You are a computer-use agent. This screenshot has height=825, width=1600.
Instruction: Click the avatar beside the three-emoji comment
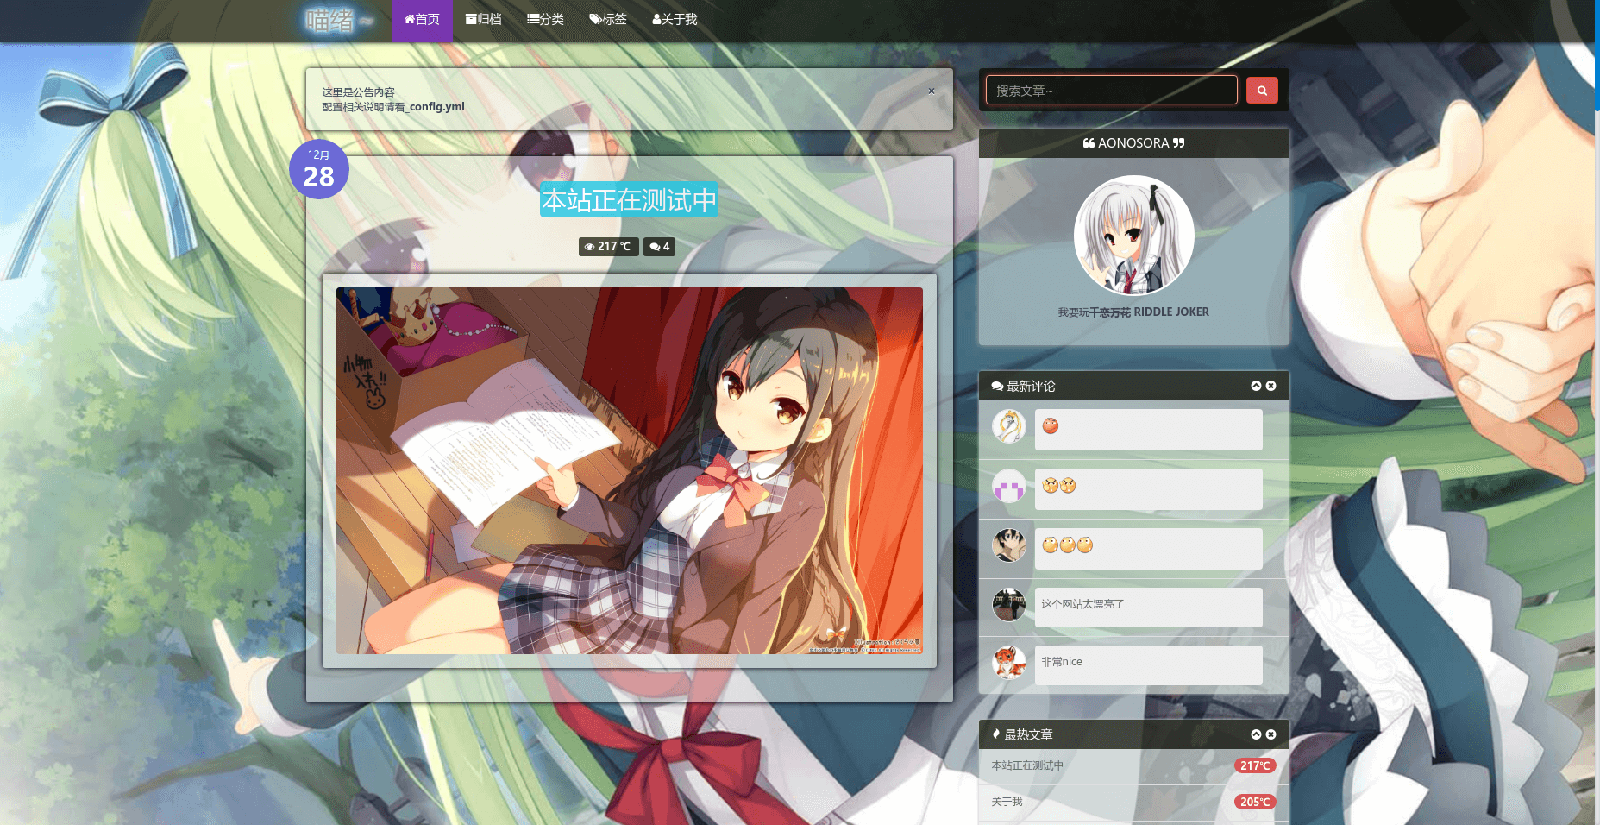tap(1008, 545)
